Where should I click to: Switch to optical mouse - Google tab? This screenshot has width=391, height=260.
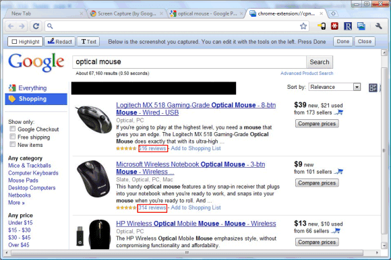206,13
